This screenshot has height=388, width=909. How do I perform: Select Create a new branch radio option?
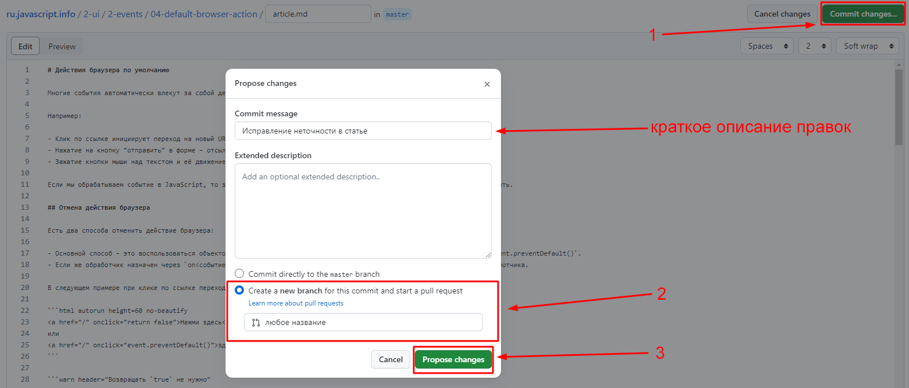(x=239, y=290)
